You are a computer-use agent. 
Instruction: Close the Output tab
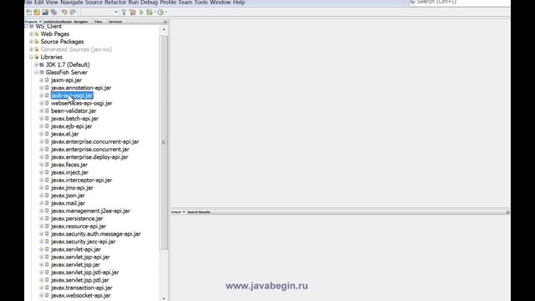click(184, 212)
